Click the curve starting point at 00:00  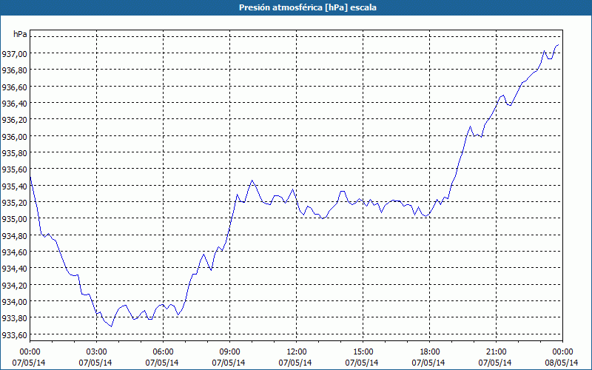tap(30, 178)
